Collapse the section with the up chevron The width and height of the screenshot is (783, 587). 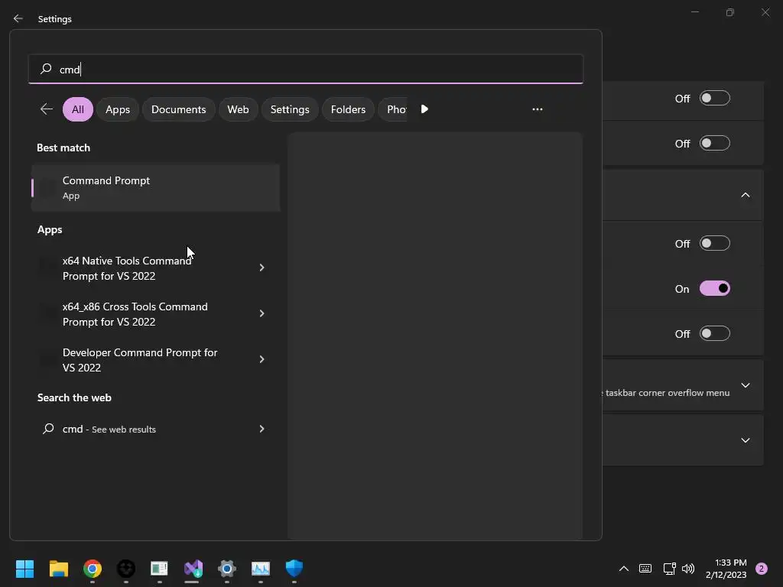[745, 195]
